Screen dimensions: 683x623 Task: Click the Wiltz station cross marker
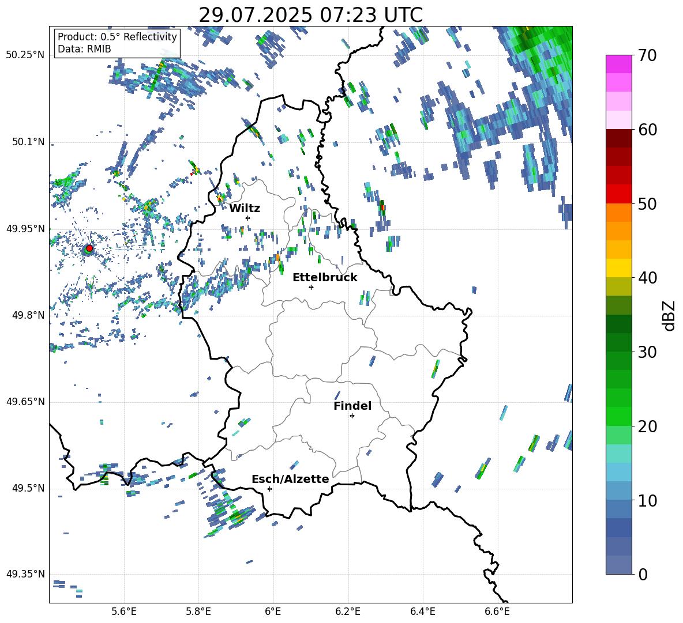pyautogui.click(x=248, y=218)
